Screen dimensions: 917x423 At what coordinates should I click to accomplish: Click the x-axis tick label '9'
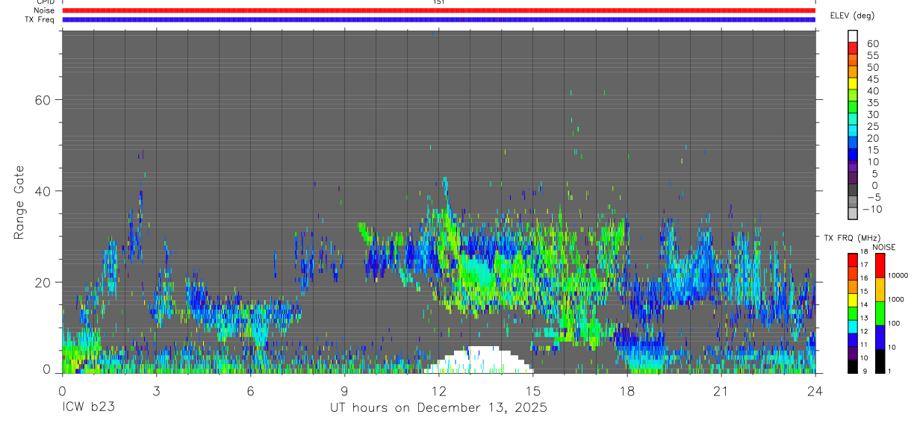click(344, 391)
